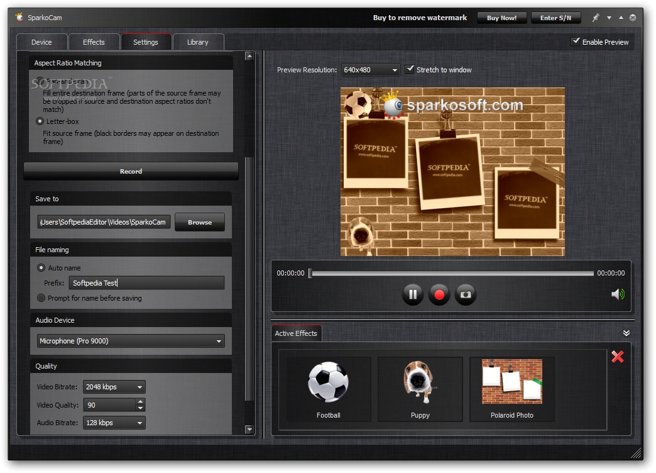The image size is (656, 473).
Task: Open the Device tab
Action: [41, 42]
